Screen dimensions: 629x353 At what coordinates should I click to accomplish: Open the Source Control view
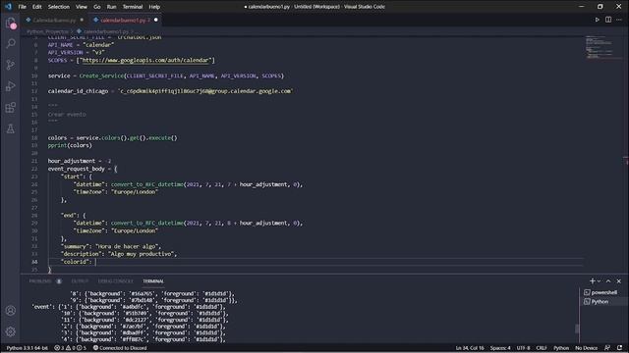coord(11,65)
